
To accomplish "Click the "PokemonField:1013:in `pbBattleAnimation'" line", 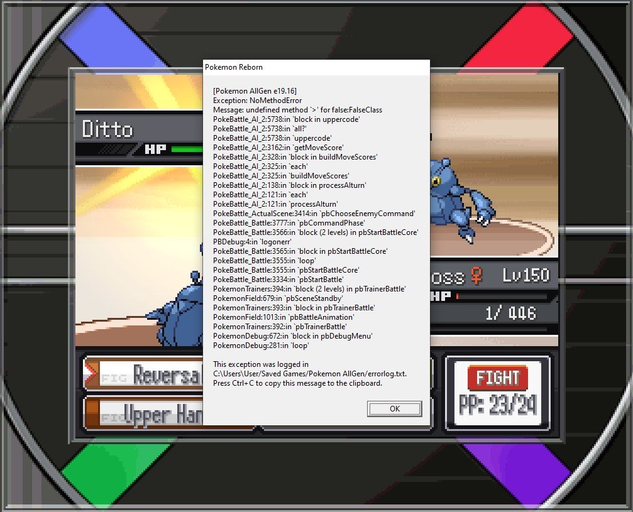I will (x=283, y=317).
